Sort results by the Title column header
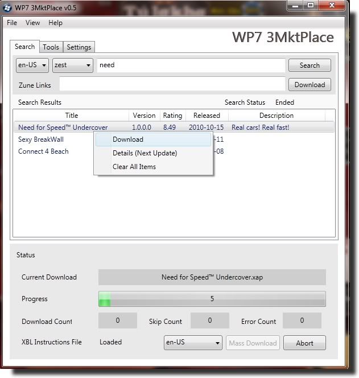This screenshot has width=359, height=378. (x=72, y=116)
